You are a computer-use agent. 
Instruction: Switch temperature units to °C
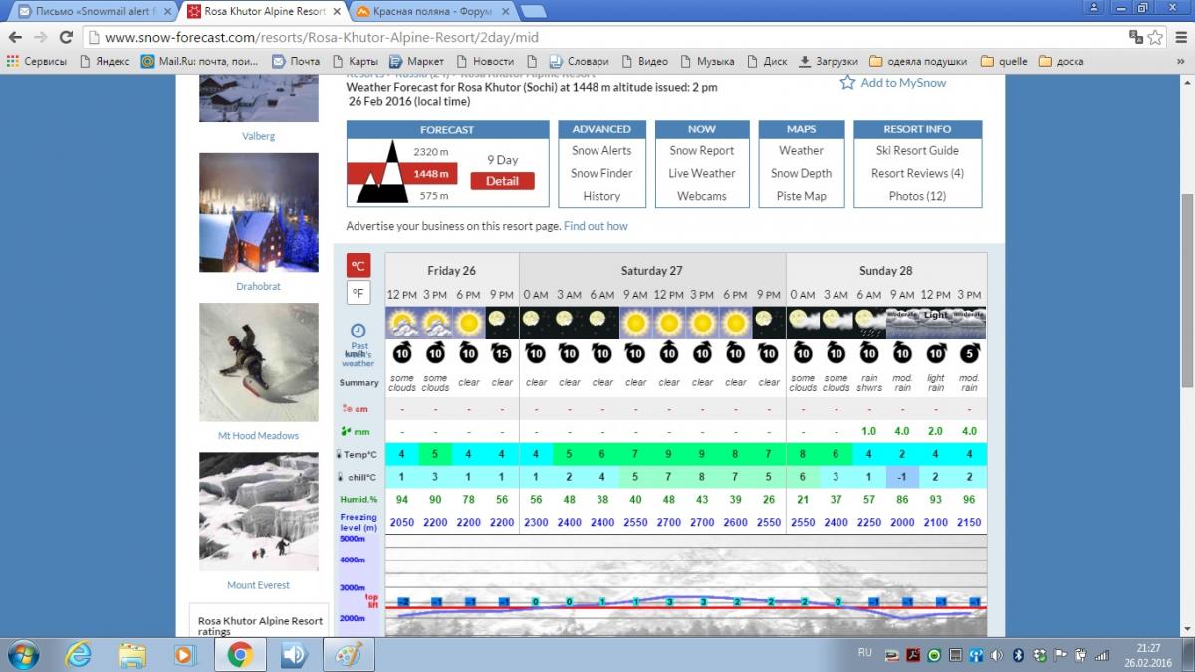pyautogui.click(x=358, y=265)
